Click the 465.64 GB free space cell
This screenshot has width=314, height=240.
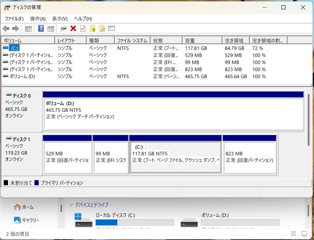236,77
